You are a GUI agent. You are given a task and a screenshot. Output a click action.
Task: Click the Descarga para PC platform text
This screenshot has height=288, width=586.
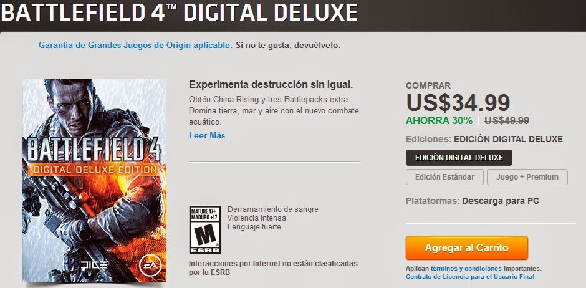pyautogui.click(x=501, y=201)
